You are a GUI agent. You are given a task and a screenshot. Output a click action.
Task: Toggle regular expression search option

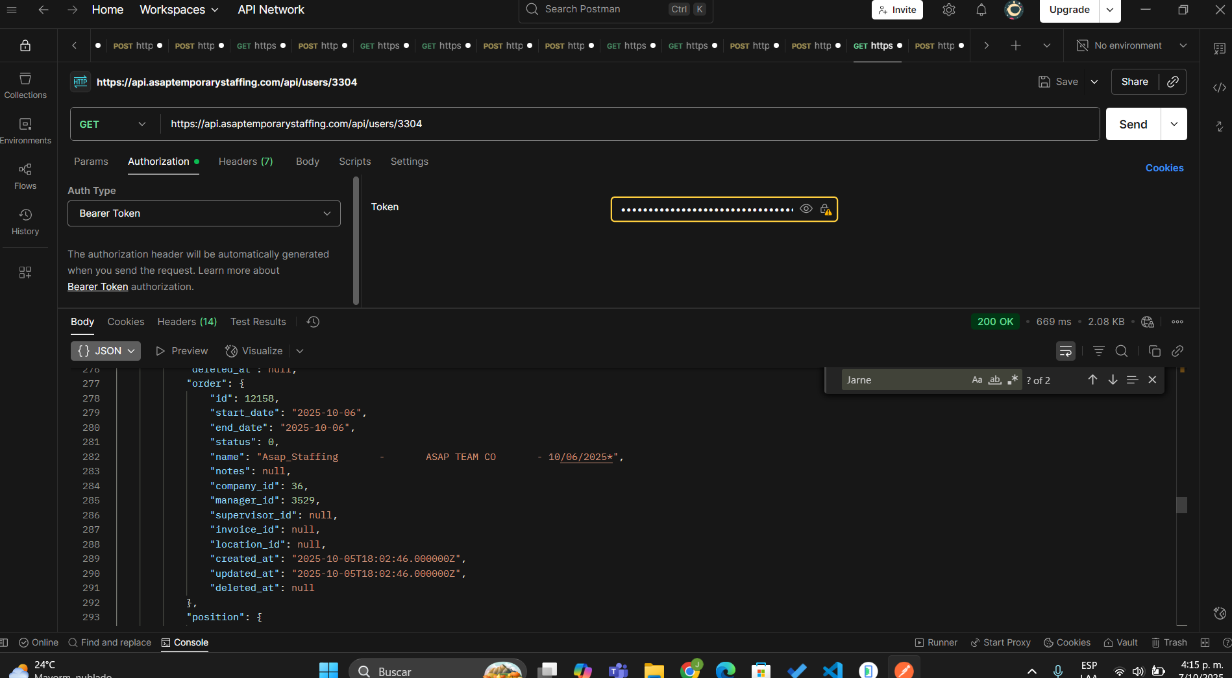click(x=1012, y=380)
